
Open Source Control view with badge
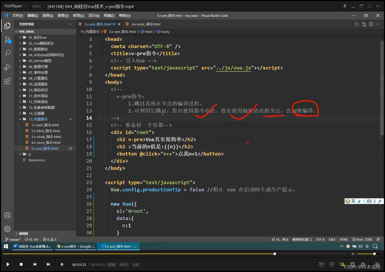tap(7, 40)
